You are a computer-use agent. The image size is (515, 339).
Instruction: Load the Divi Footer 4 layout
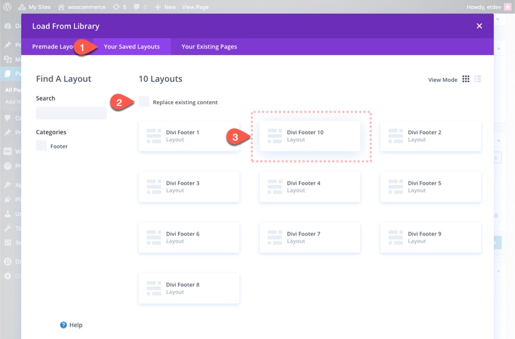click(310, 187)
